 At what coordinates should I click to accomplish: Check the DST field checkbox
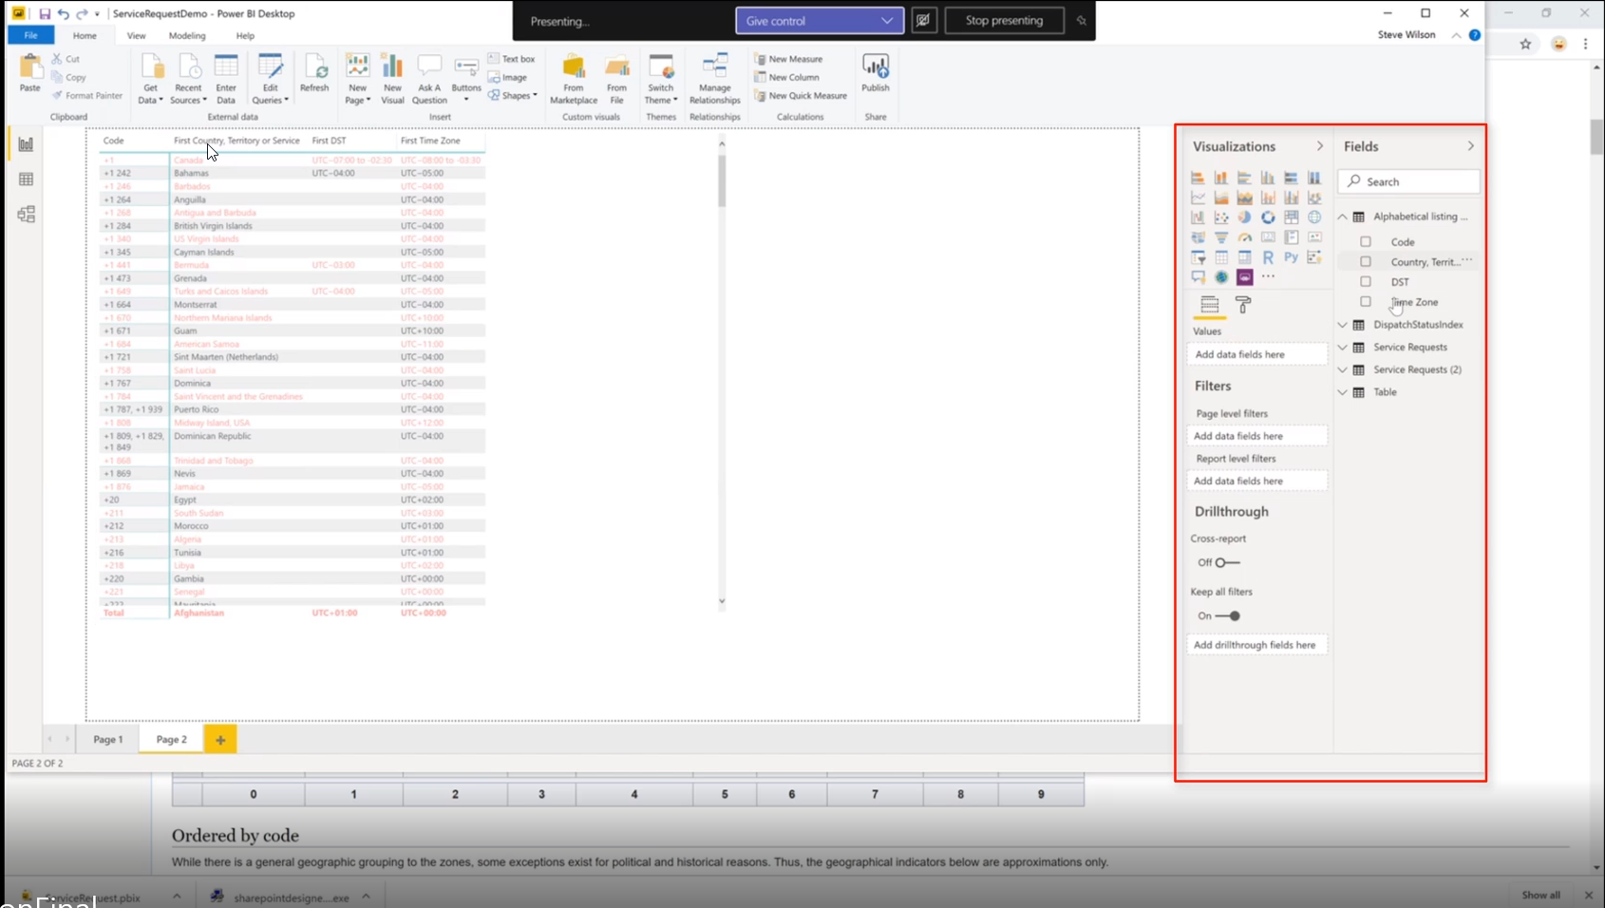(1366, 282)
